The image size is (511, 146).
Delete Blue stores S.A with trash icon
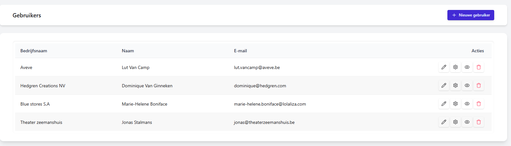479,104
